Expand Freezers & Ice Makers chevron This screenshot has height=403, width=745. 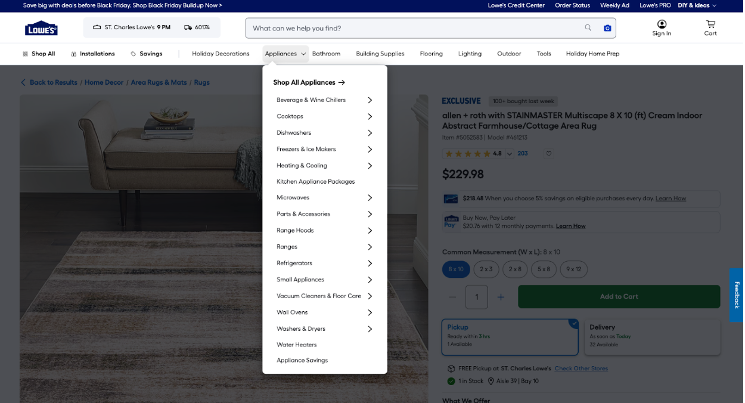(x=370, y=149)
